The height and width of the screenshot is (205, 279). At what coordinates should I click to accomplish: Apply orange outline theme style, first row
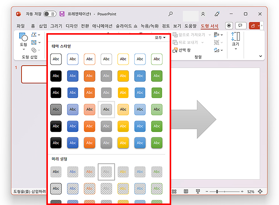click(x=89, y=59)
